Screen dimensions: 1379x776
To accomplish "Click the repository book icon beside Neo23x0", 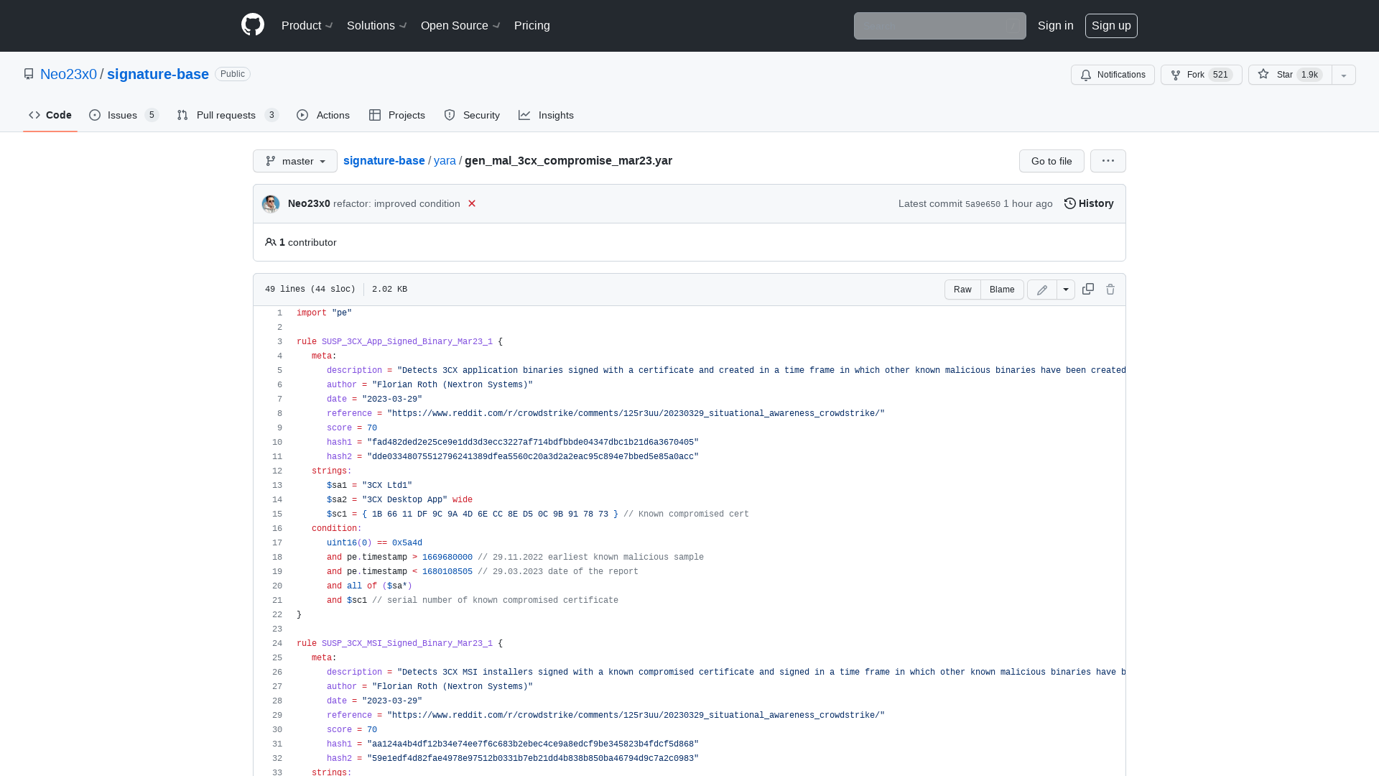I will 29,74.
